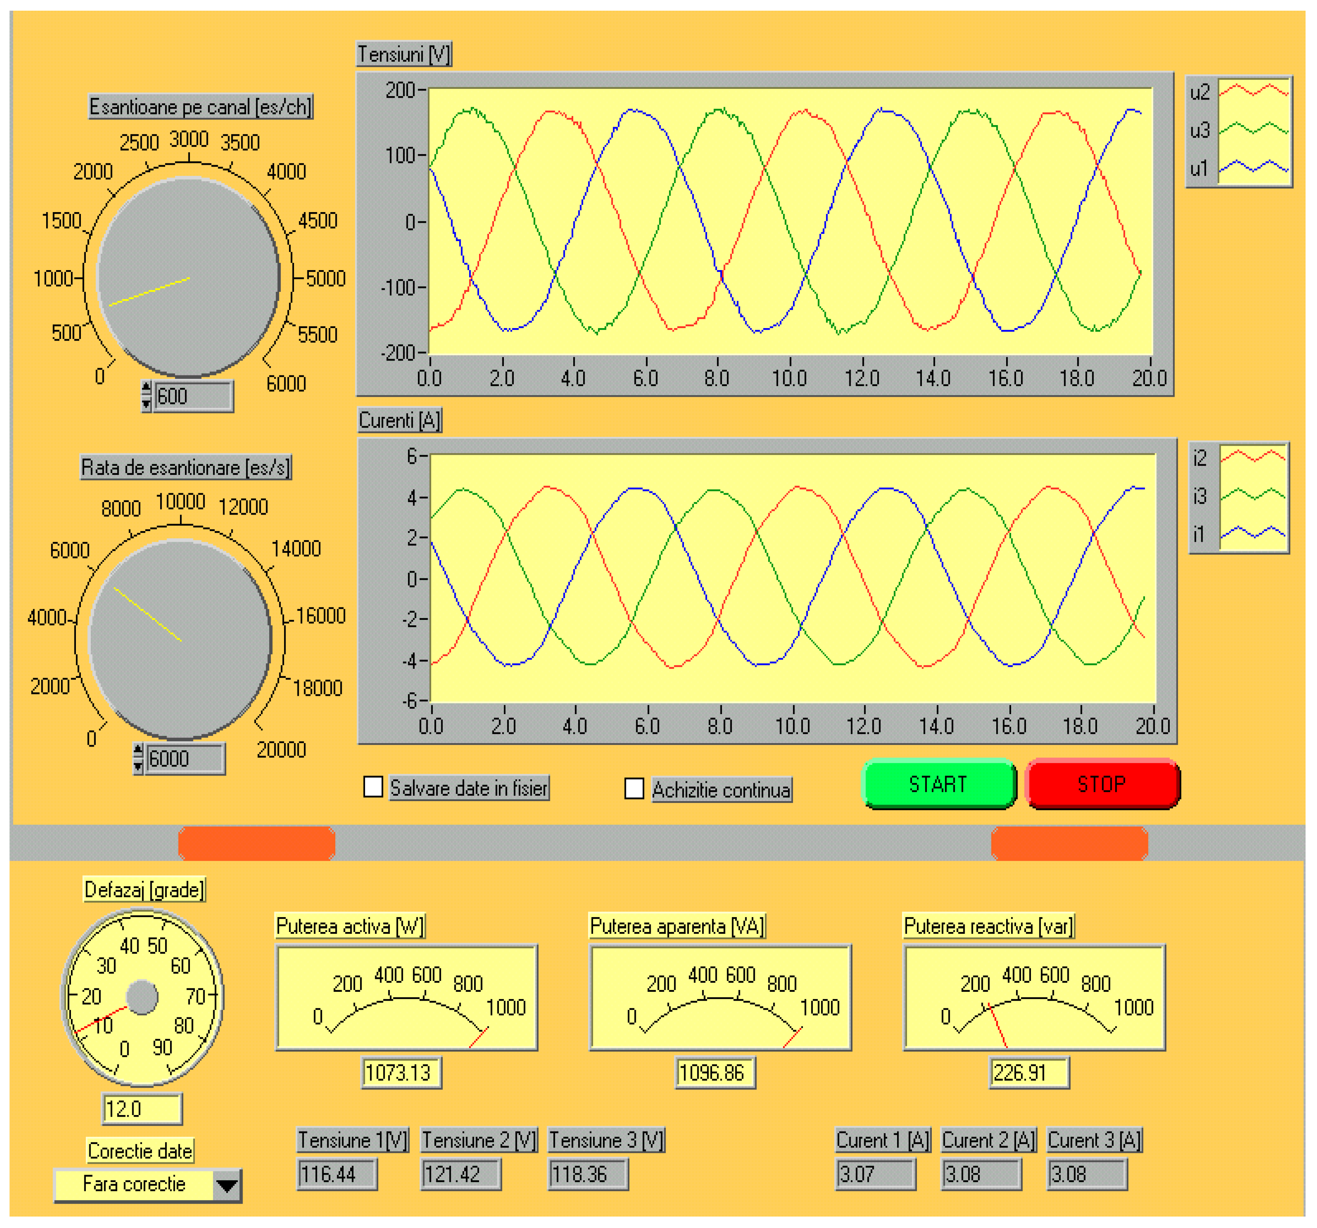This screenshot has width=1317, height=1228.
Task: Click the left orange bar on the gray divider
Action: (x=256, y=843)
